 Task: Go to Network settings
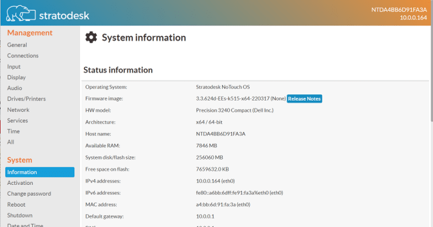[18, 110]
